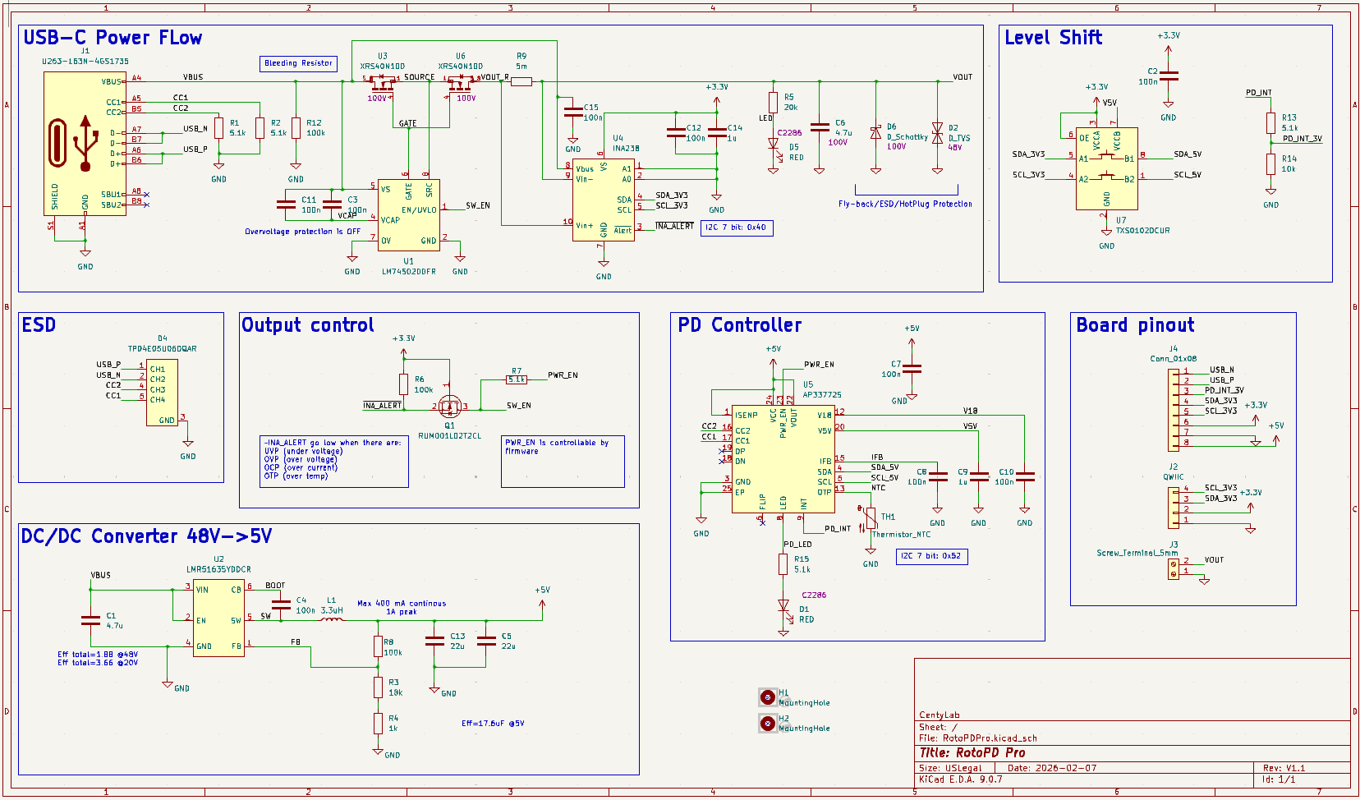
Task: Click the TH1 NTC thermistor symbol
Action: 871,519
